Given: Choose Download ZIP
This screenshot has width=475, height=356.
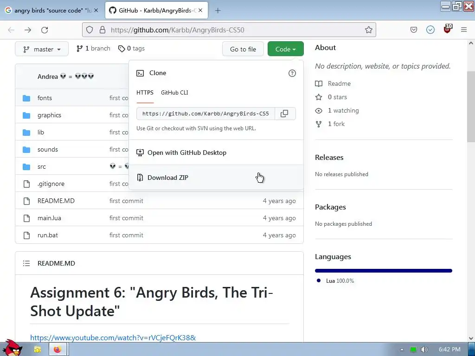Looking at the screenshot, I should 216,178.
